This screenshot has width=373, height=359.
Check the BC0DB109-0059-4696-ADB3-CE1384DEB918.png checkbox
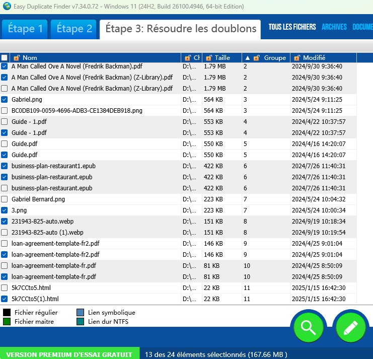(x=5, y=111)
